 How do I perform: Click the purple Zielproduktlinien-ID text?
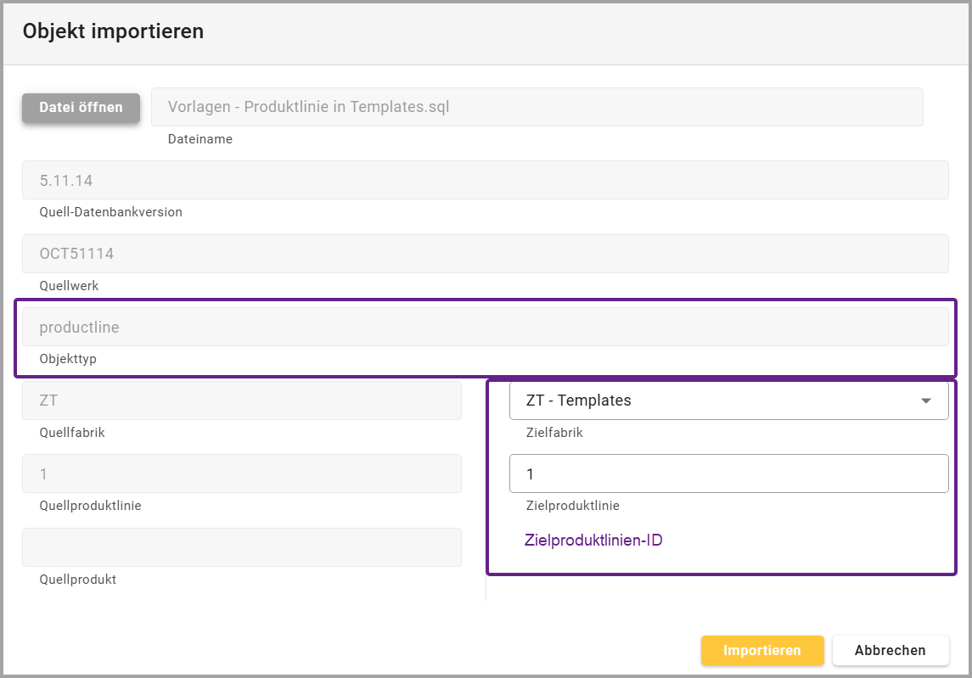point(593,540)
